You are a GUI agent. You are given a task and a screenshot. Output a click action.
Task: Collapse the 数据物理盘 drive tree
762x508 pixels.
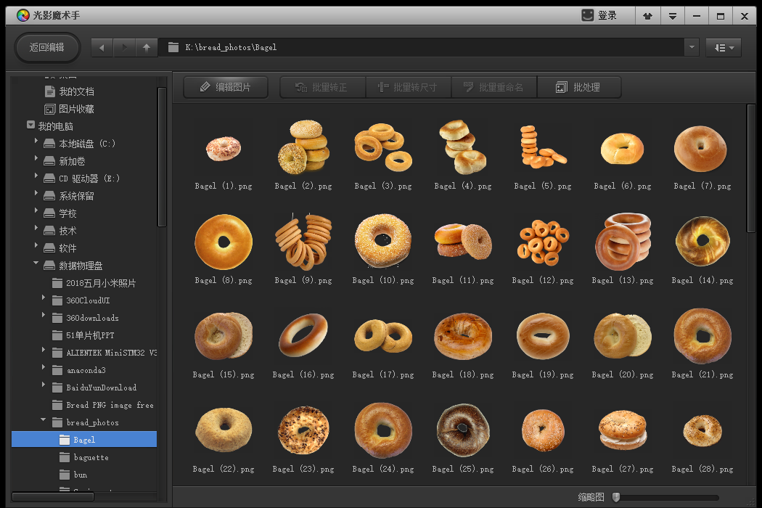36,263
